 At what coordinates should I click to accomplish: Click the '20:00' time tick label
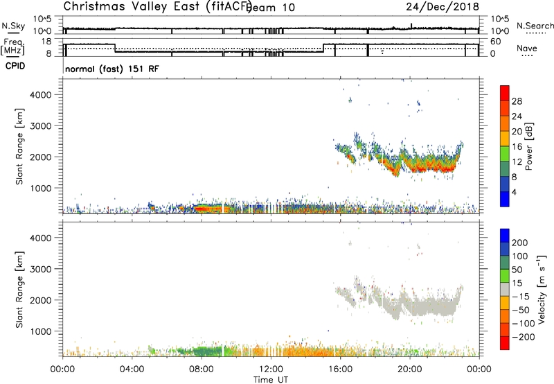tap(409, 369)
